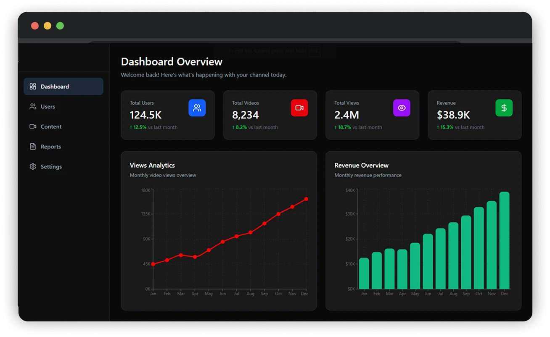This screenshot has height=337, width=550.
Task: Select the Dashboard menu entry
Action: [x=54, y=86]
